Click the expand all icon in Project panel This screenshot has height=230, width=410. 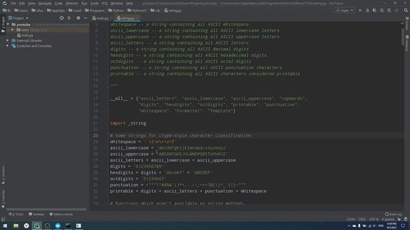(x=69, y=18)
